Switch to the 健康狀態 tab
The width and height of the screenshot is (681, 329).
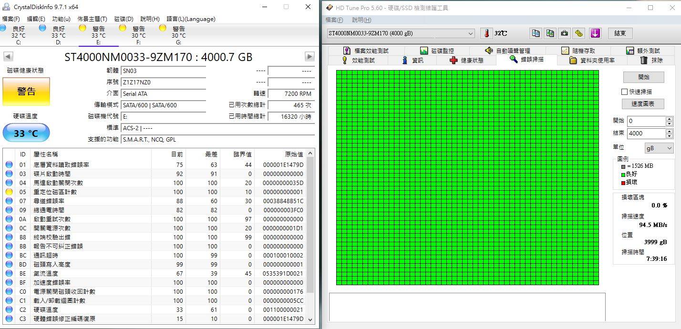coord(467,61)
